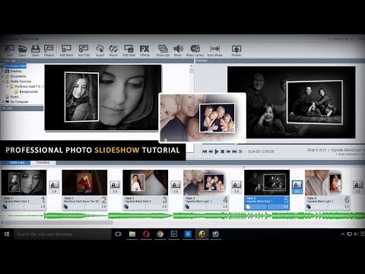The image size is (365, 274).
Task: Click the Sync Music icon
Action: pyautogui.click(x=215, y=50)
